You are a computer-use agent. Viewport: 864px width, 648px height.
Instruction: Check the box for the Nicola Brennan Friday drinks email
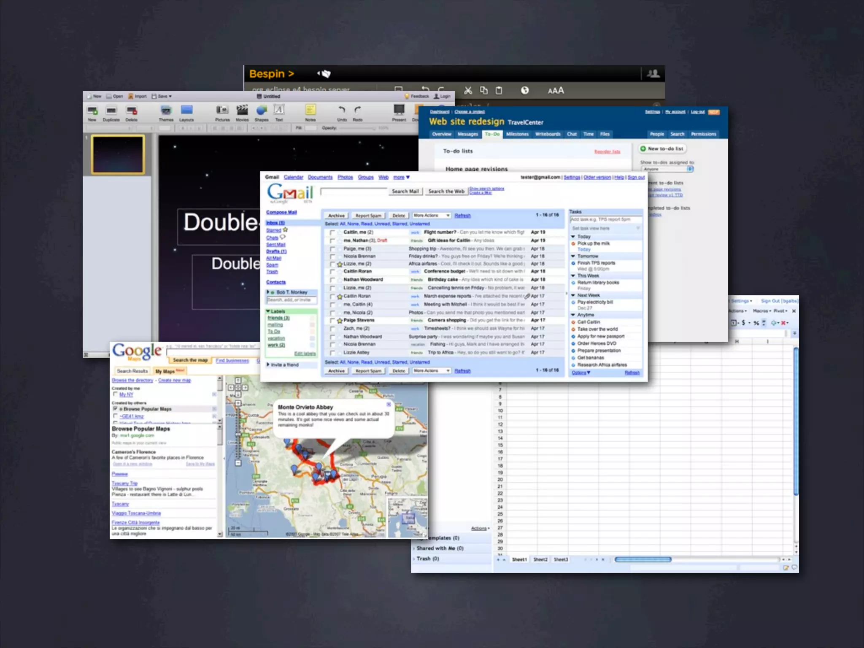coord(332,256)
